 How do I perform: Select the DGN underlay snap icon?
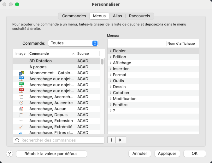coord(21,79)
